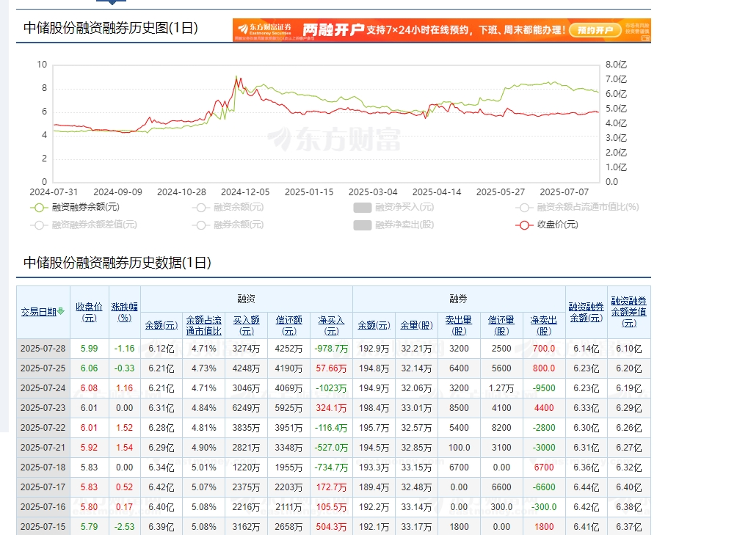This screenshot has width=737, height=535.
Task: Toggle 融资净买入(元) legend series
Action: tap(394, 207)
